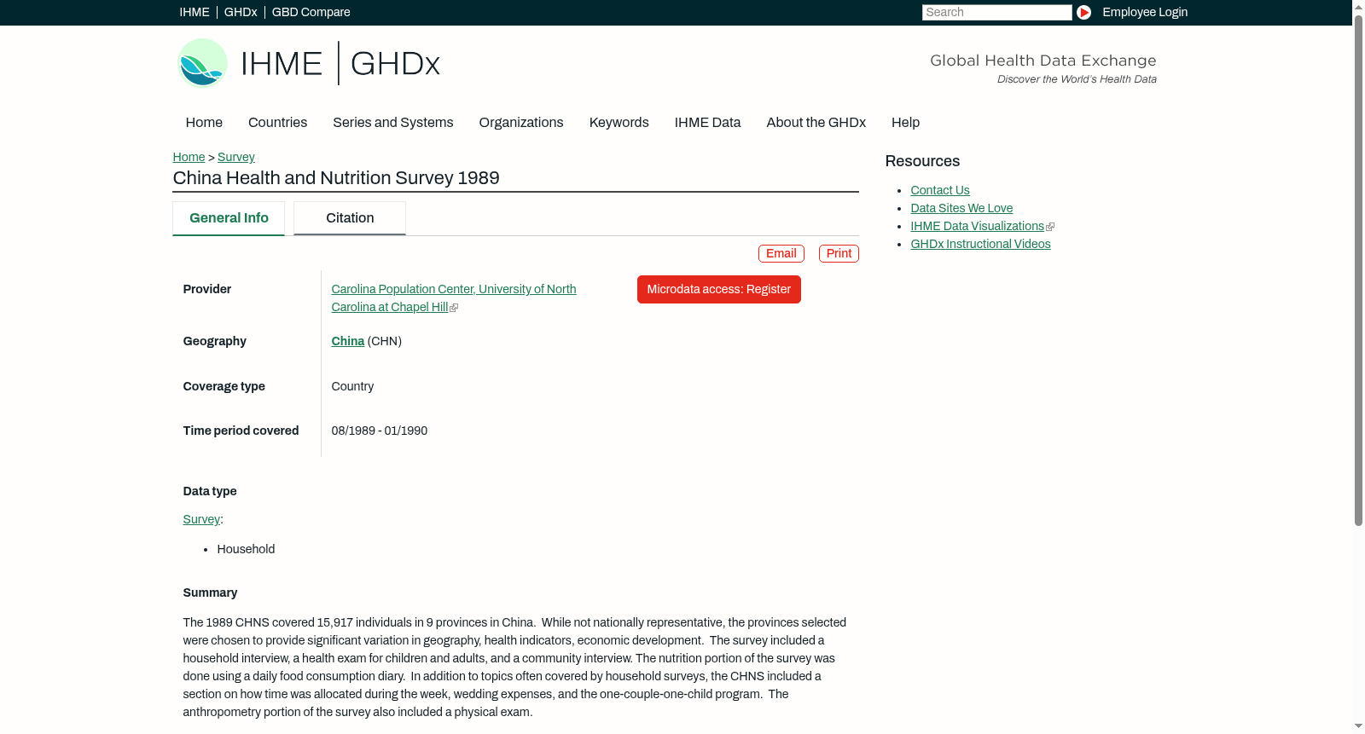Click the GHDx wordmark in the header
This screenshot has width=1365, height=734.
tap(395, 64)
